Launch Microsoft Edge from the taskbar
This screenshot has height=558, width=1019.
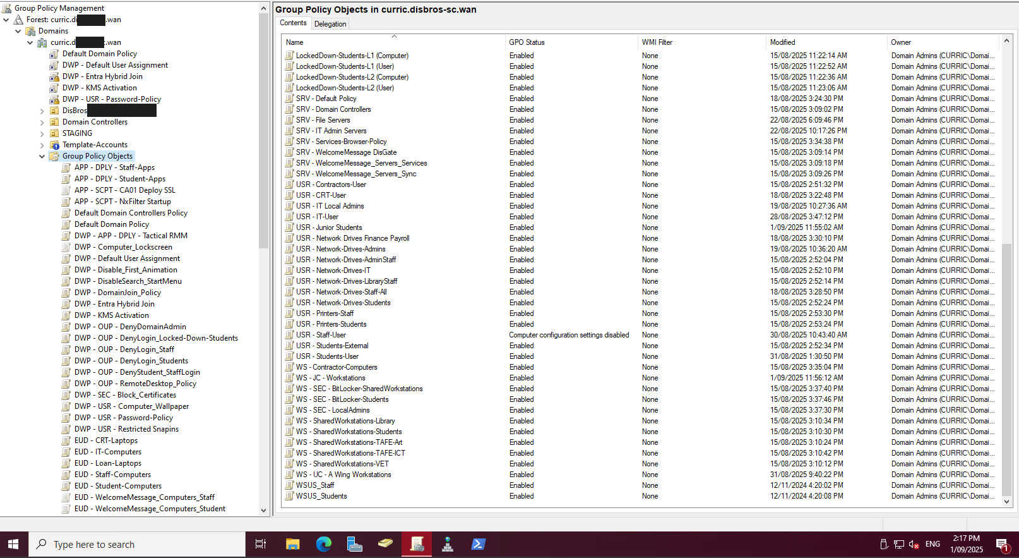coord(324,544)
